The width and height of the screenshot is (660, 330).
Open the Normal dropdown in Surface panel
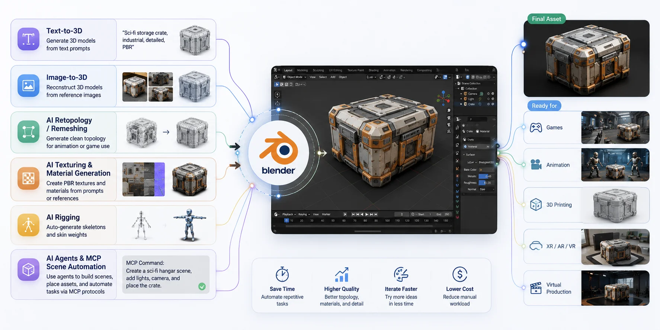tap(487, 189)
